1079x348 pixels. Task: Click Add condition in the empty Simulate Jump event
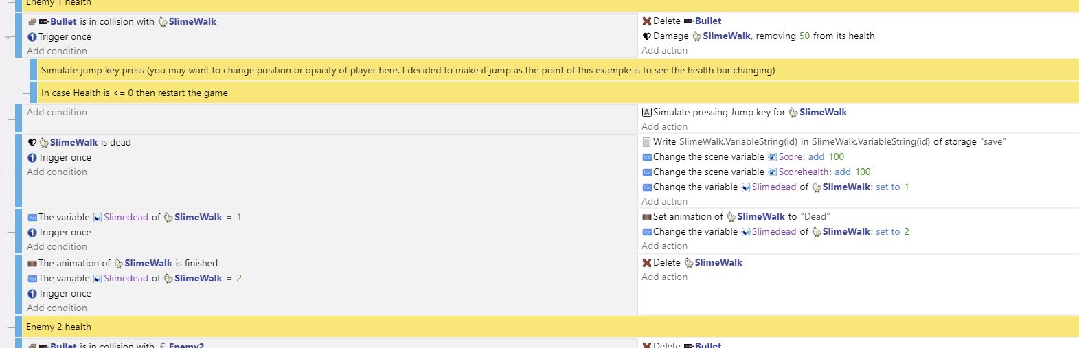point(57,113)
